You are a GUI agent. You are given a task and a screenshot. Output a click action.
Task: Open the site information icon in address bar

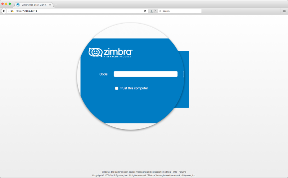point(9,11)
